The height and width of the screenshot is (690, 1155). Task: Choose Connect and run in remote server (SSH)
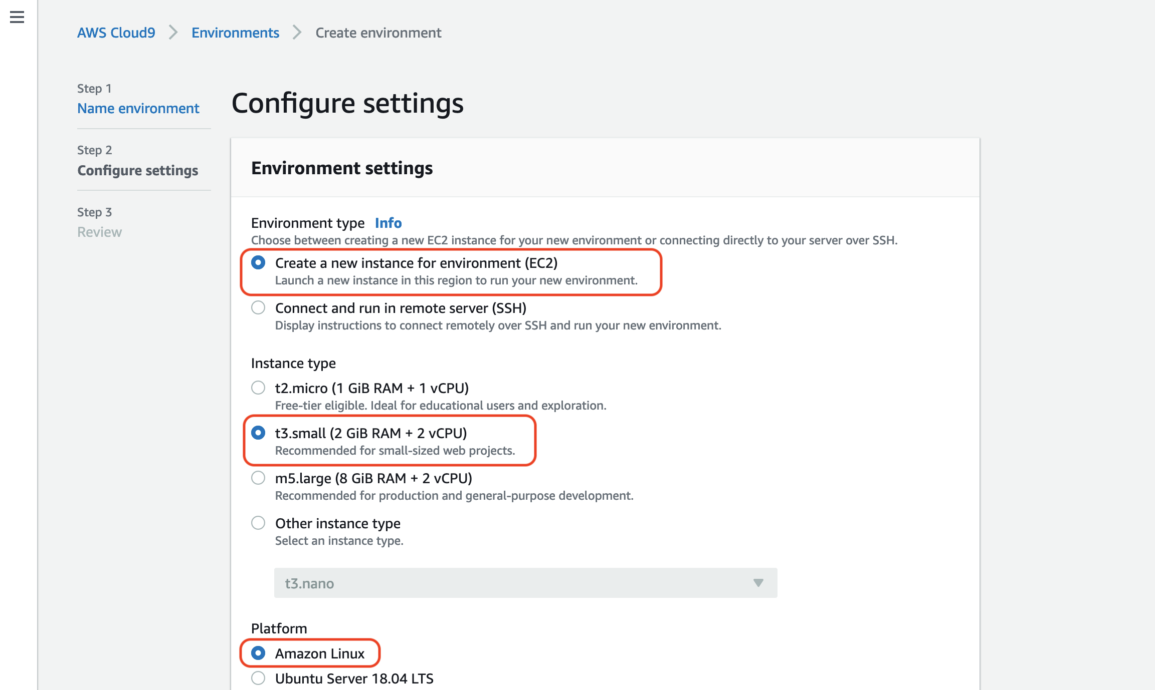[258, 307]
